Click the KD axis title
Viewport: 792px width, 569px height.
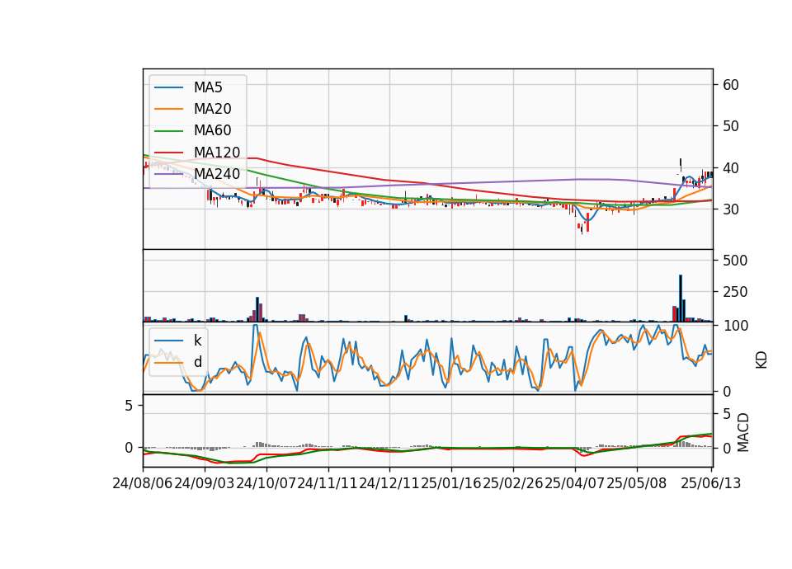click(x=761, y=360)
